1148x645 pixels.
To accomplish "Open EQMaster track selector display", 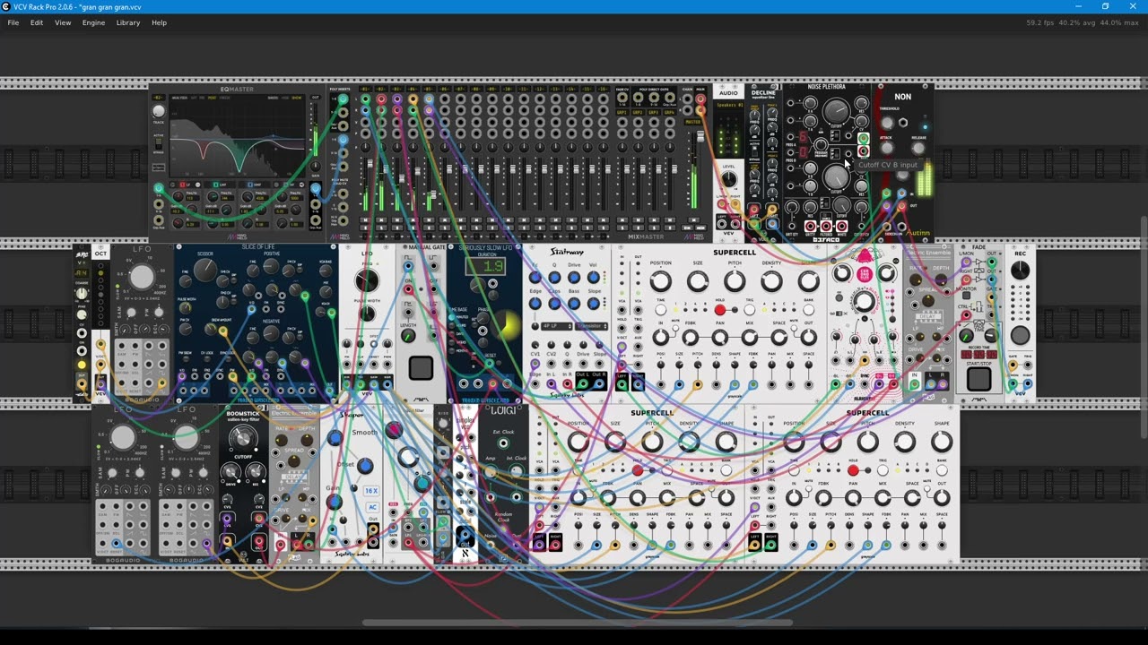I will click(x=159, y=98).
